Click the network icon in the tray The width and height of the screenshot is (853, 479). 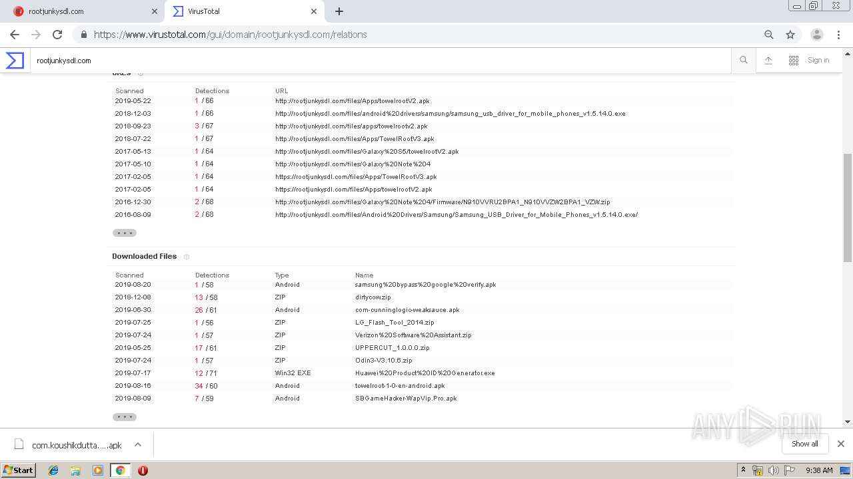pyautogui.click(x=758, y=470)
